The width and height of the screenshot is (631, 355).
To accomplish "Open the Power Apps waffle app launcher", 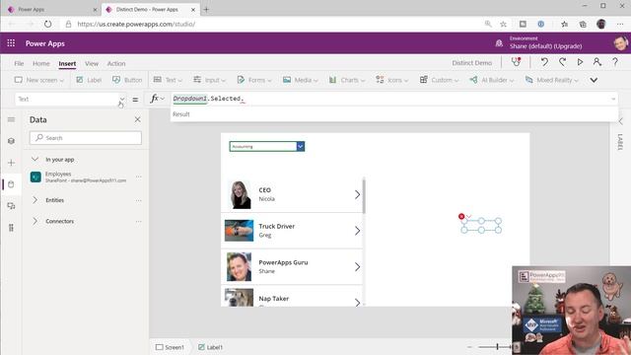I will click(11, 43).
